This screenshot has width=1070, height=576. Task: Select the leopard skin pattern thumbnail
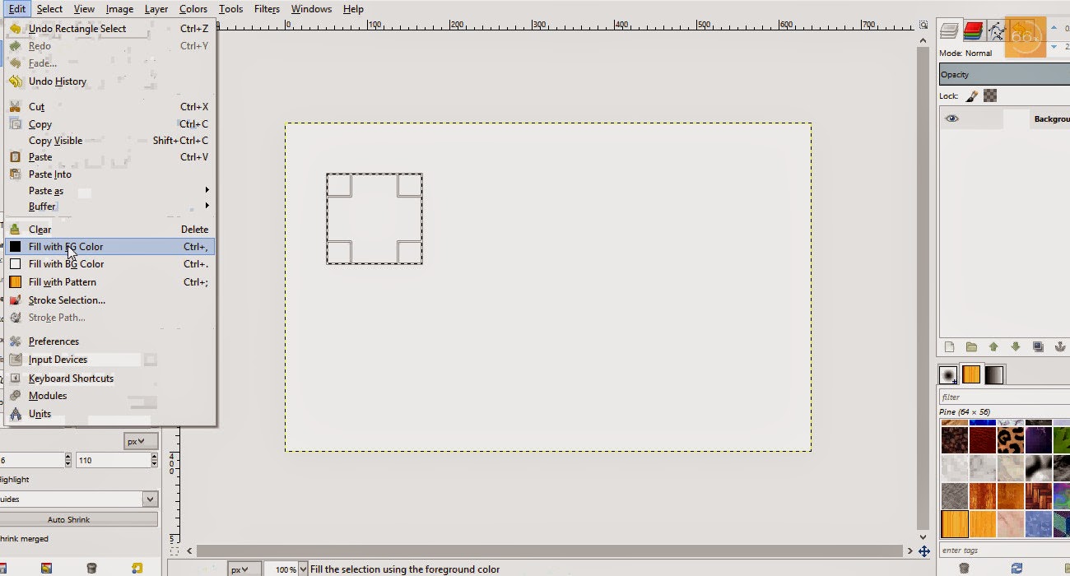tap(1010, 439)
